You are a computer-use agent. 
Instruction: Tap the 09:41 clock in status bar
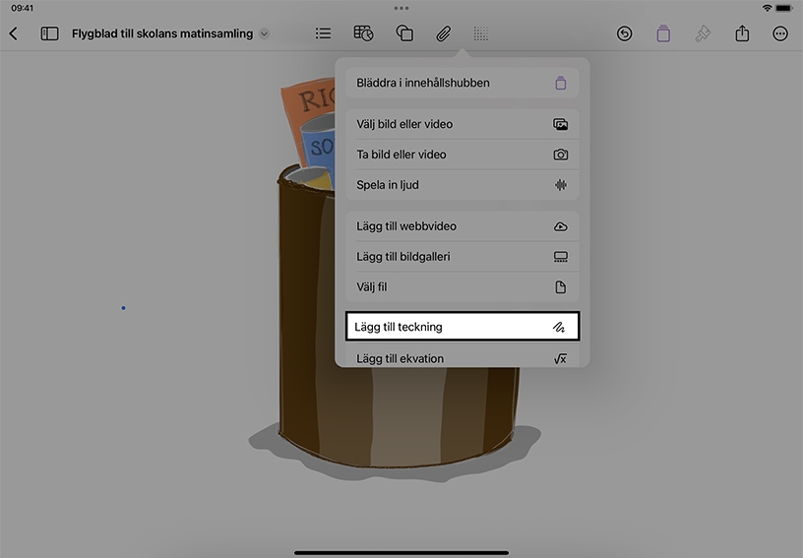[x=22, y=8]
